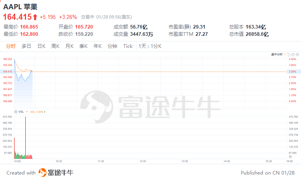Viewport: 301px width, 181px height.
Task: Click the 164.410 current price axis label
Action: 8,72
